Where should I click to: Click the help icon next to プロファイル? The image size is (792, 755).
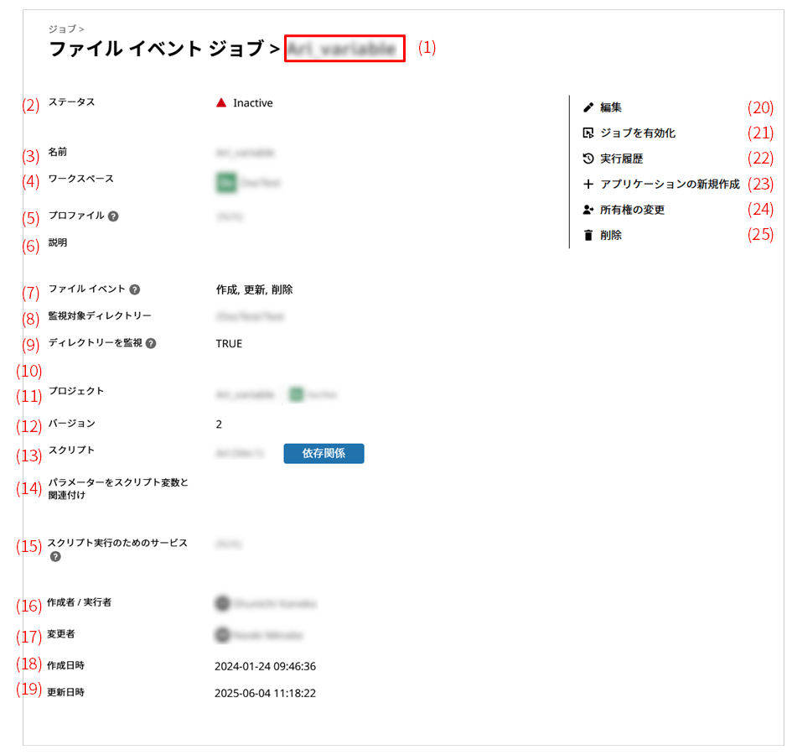coord(113,216)
